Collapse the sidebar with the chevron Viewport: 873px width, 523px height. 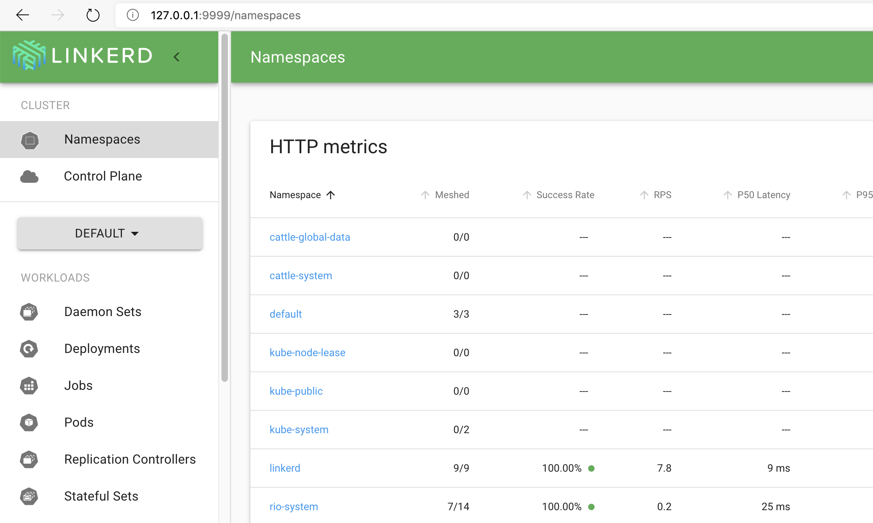177,57
